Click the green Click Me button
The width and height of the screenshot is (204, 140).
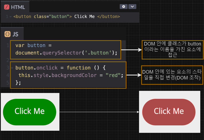pos(30,112)
